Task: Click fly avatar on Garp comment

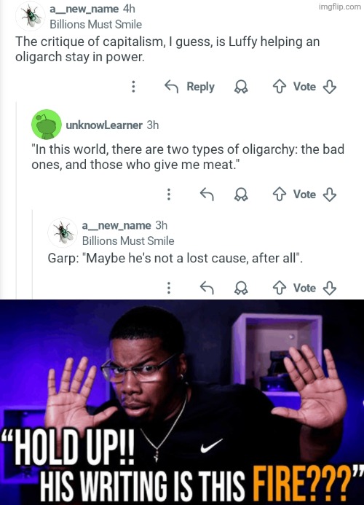Action: point(63,232)
